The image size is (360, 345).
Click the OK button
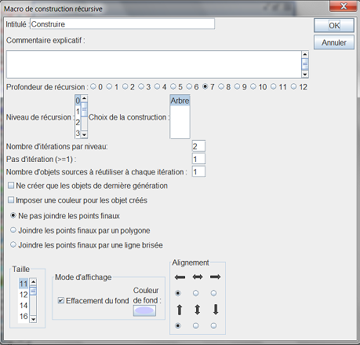point(334,25)
